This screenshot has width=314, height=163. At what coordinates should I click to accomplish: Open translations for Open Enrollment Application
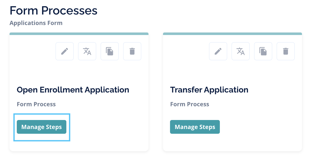pyautogui.click(x=87, y=51)
